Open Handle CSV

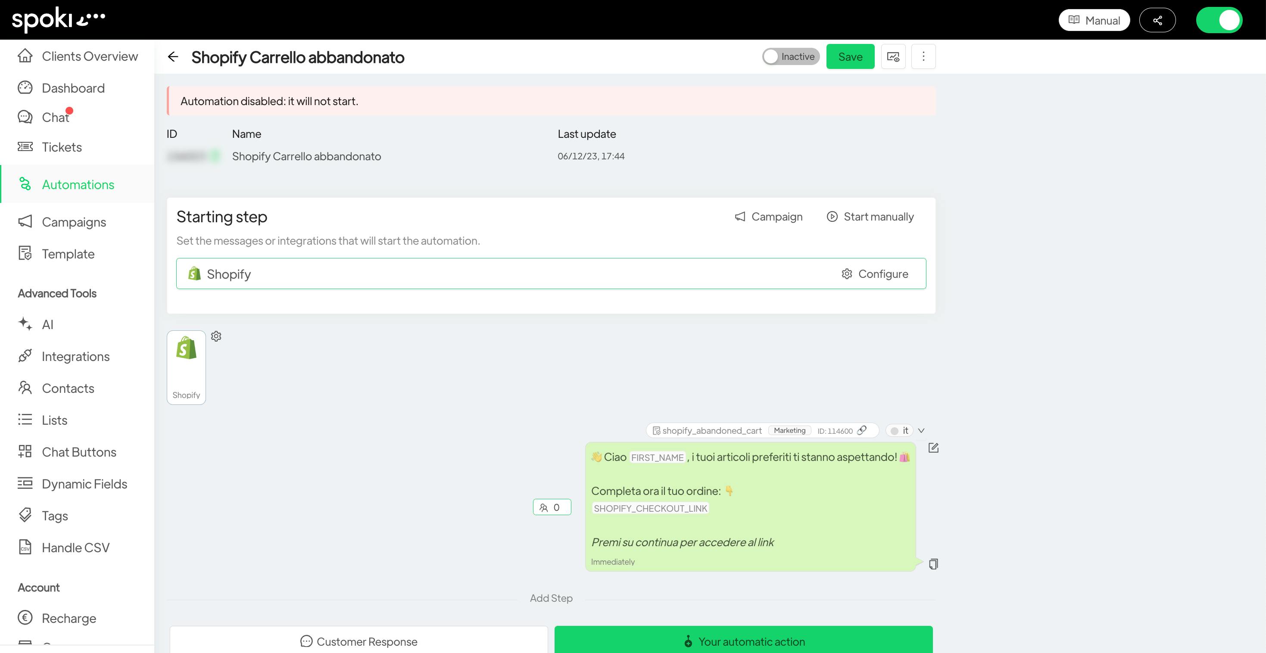click(64, 548)
